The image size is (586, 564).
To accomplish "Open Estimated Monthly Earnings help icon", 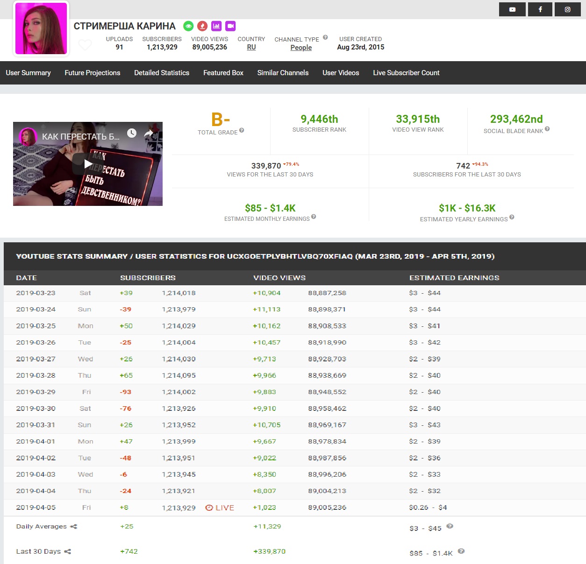I will pyautogui.click(x=314, y=216).
